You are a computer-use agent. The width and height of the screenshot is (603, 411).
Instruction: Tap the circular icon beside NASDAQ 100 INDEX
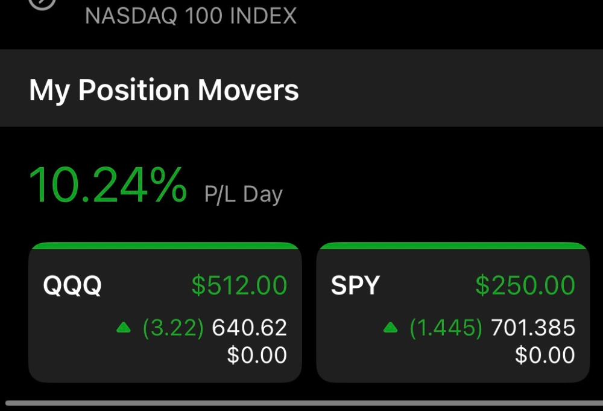42,3
